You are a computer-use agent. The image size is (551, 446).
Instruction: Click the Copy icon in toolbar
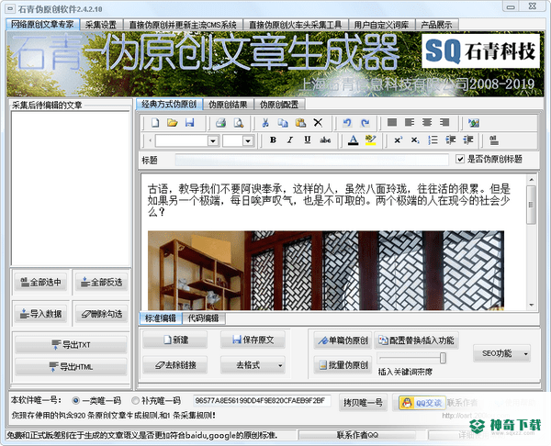(283, 123)
